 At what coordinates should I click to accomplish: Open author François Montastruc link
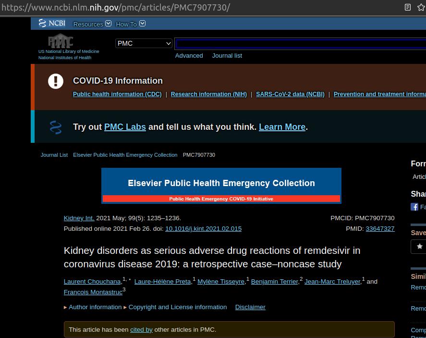tap(93, 292)
